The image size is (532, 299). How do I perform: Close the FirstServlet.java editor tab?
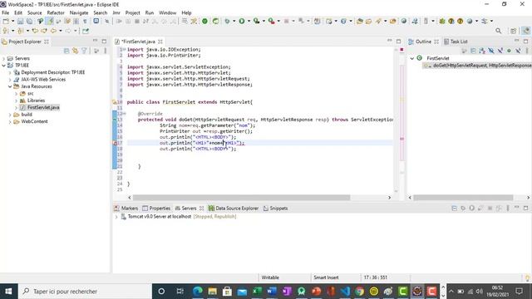tap(160, 42)
